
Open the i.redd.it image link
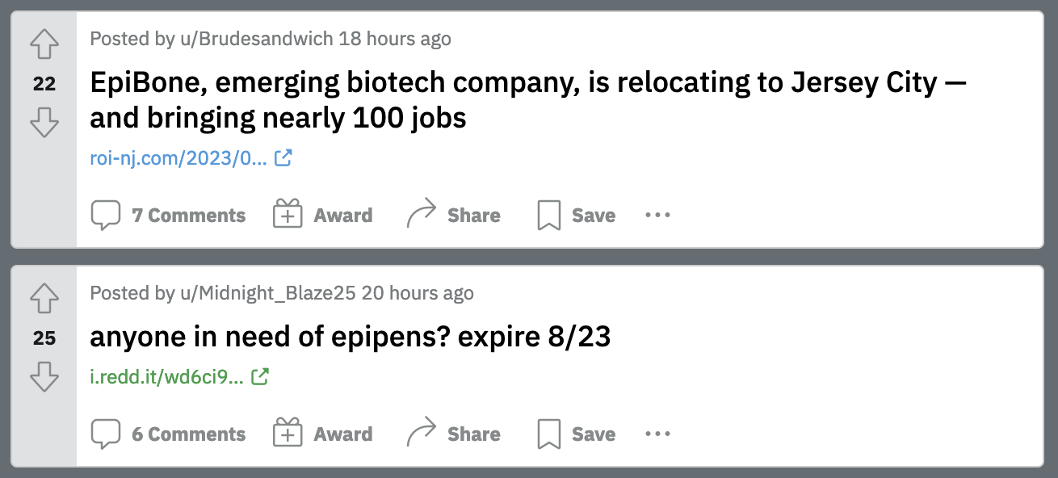coord(166,376)
